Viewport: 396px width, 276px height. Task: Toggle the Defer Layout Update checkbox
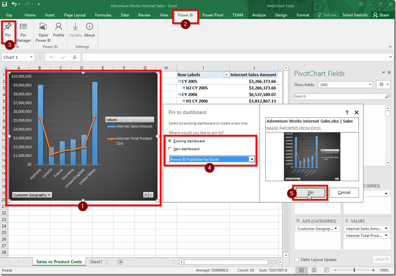(x=297, y=259)
